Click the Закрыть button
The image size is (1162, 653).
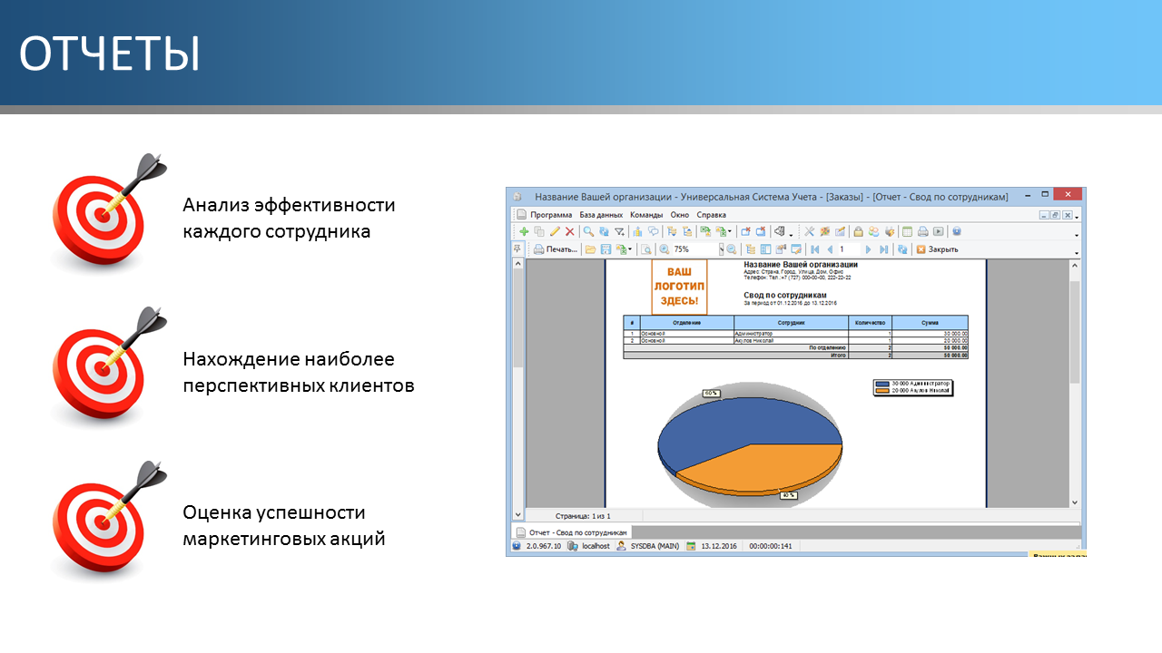937,249
